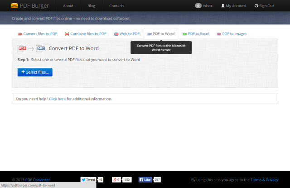Image resolution: width=290 pixels, height=188 pixels.
Task: Click the Combine files tab icon
Action: tap(67, 34)
